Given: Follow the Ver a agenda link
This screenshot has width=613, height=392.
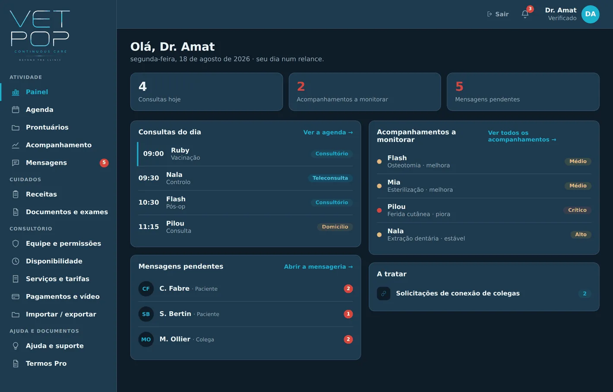Looking at the screenshot, I should (x=328, y=132).
